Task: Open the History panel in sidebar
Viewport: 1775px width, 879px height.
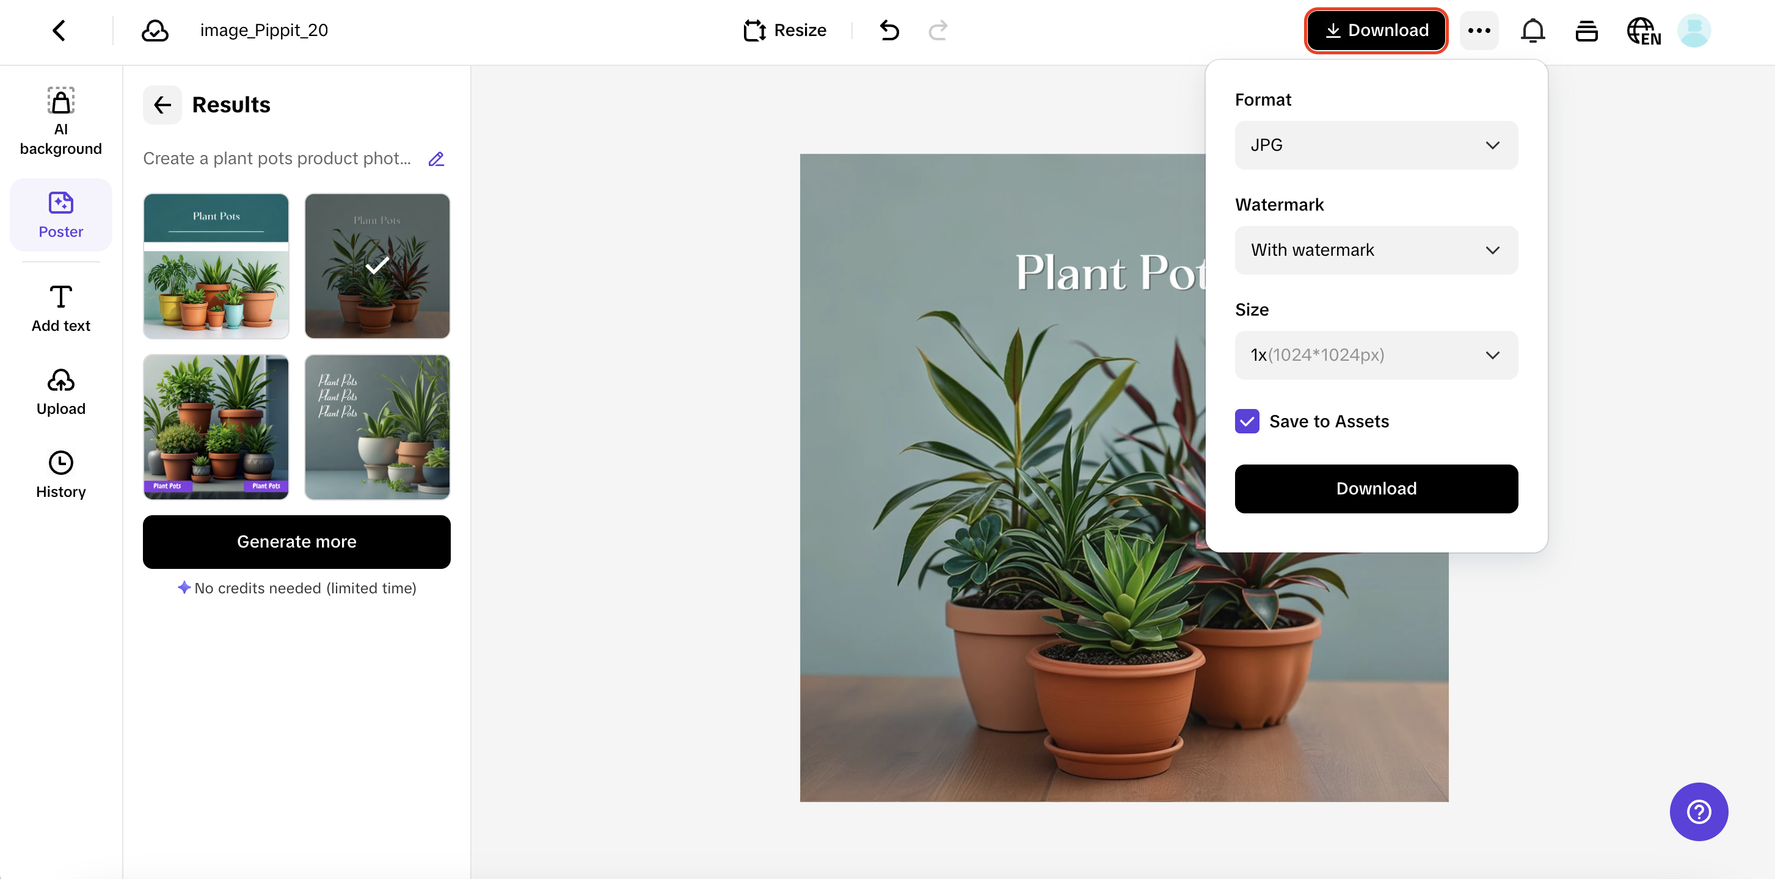Action: coord(60,475)
